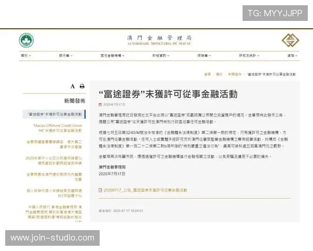Open the '中國人民銀行' sidebar news link
Screen dimensions: 313x251
coord(54,214)
